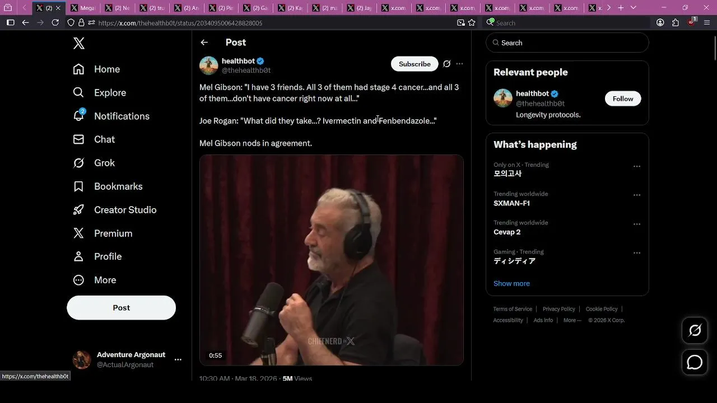This screenshot has width=717, height=403.
Task: Open Explore search icon in sidebar
Action: (78, 92)
